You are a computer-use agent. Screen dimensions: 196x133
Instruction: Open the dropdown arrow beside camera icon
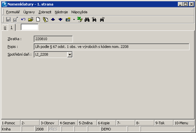pyautogui.click(x=74, y=20)
